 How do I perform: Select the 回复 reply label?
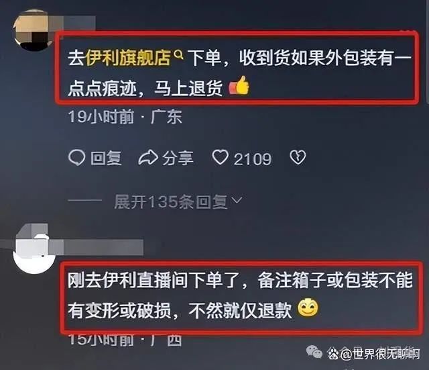pos(106,158)
